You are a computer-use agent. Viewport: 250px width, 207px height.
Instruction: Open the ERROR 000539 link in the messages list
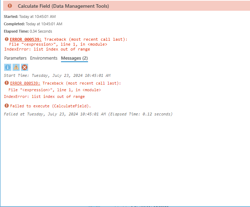25,83
